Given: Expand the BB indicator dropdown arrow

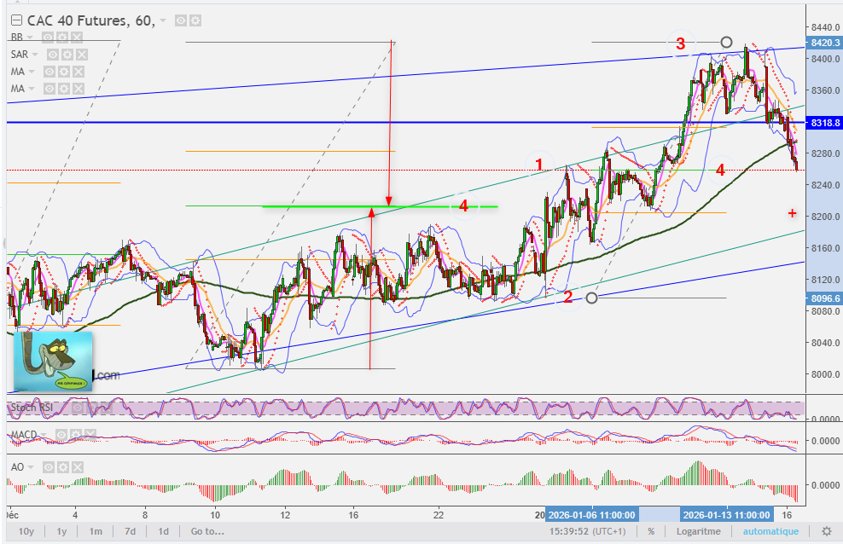Looking at the screenshot, I should pos(30,38).
